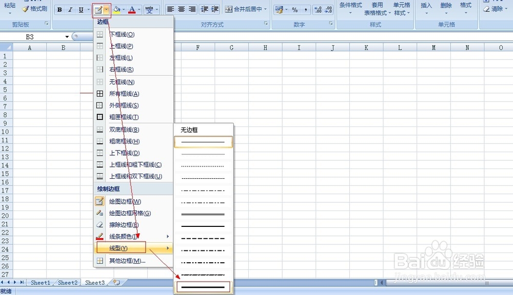The image size is (513, 295).
Task: Click the accounting number format icon
Action: tap(279, 10)
